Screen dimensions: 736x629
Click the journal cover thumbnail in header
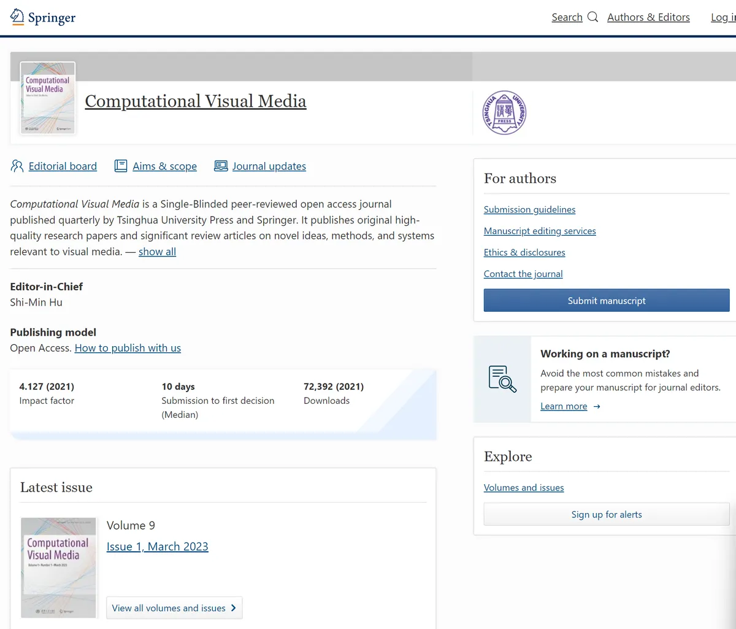[x=48, y=98]
